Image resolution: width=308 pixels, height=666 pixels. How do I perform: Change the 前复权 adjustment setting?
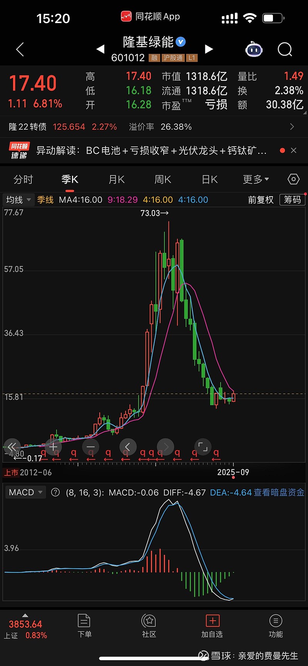(x=261, y=200)
